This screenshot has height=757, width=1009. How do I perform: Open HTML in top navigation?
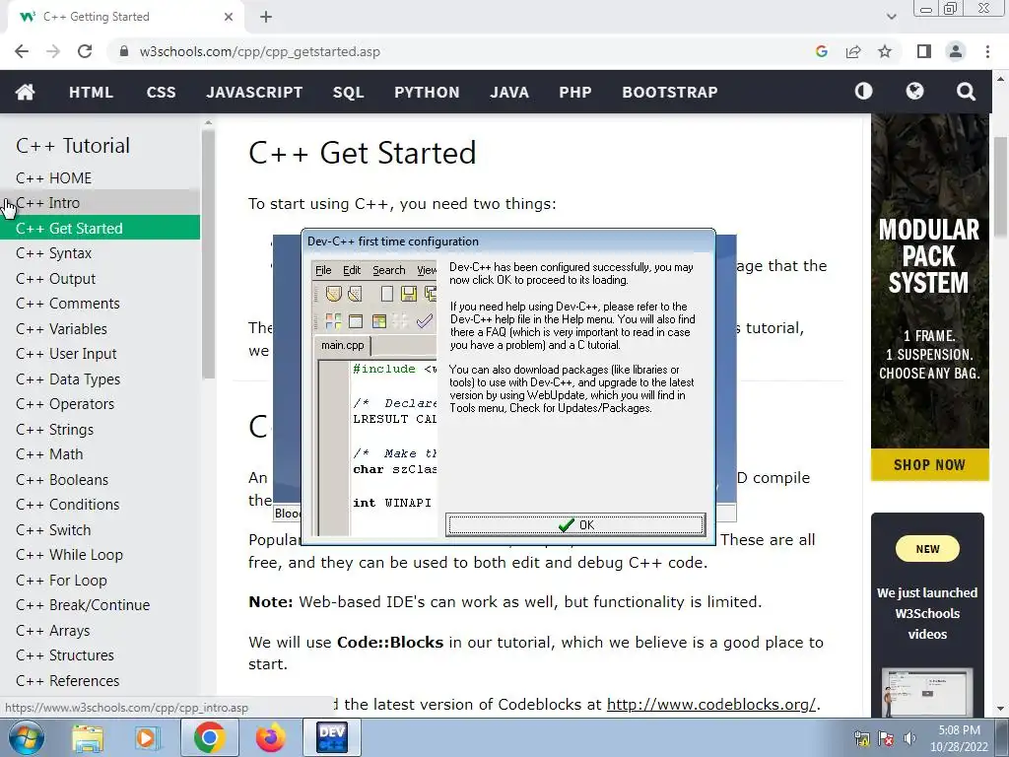(x=91, y=92)
